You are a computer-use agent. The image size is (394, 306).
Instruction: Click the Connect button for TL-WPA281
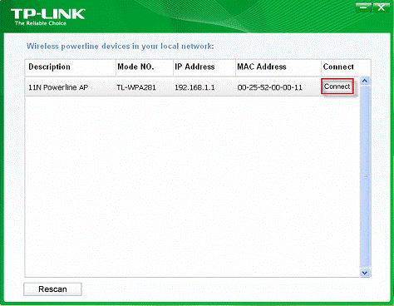[337, 86]
